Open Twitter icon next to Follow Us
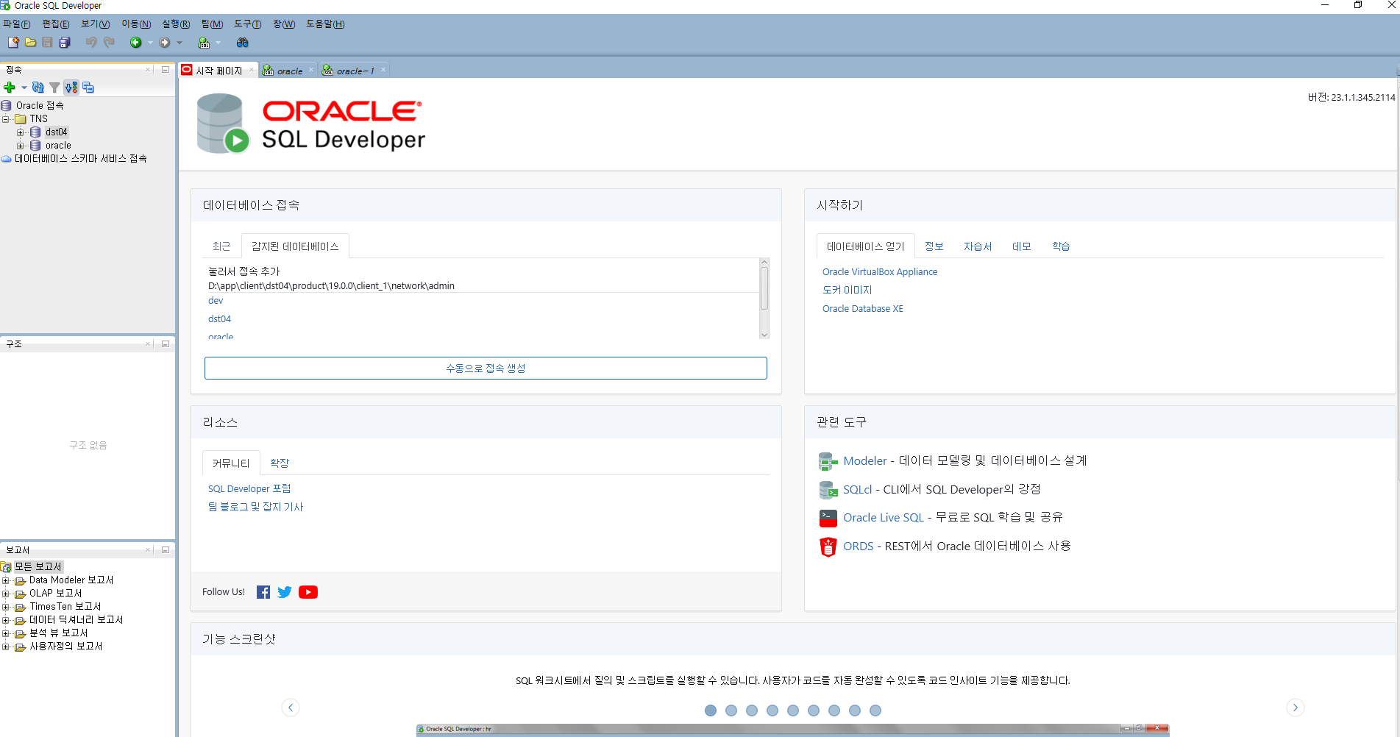The width and height of the screenshot is (1400, 737). click(285, 592)
